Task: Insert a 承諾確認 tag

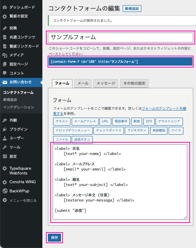Action: [159, 130]
